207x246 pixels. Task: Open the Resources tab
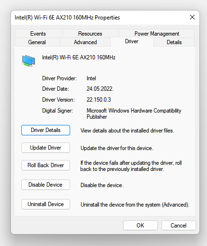pos(90,34)
